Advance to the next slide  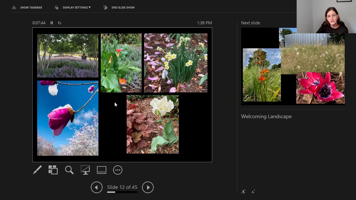click(x=148, y=187)
